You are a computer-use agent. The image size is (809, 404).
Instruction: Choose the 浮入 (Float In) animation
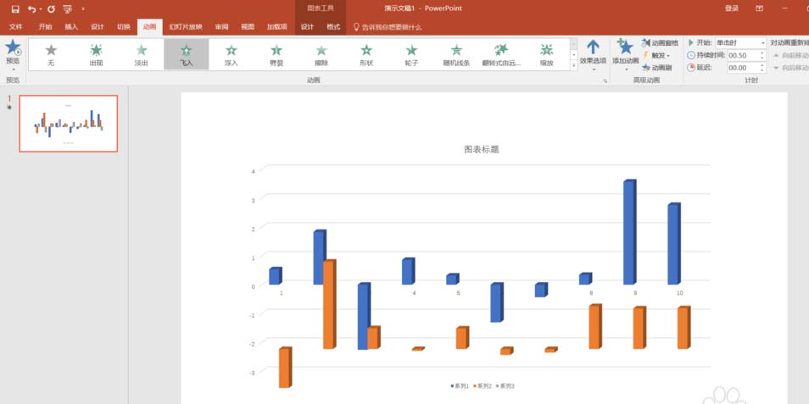[232, 54]
